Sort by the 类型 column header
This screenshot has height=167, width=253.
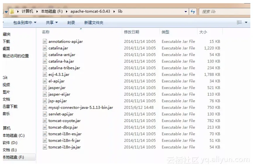pyautogui.click(x=165, y=32)
